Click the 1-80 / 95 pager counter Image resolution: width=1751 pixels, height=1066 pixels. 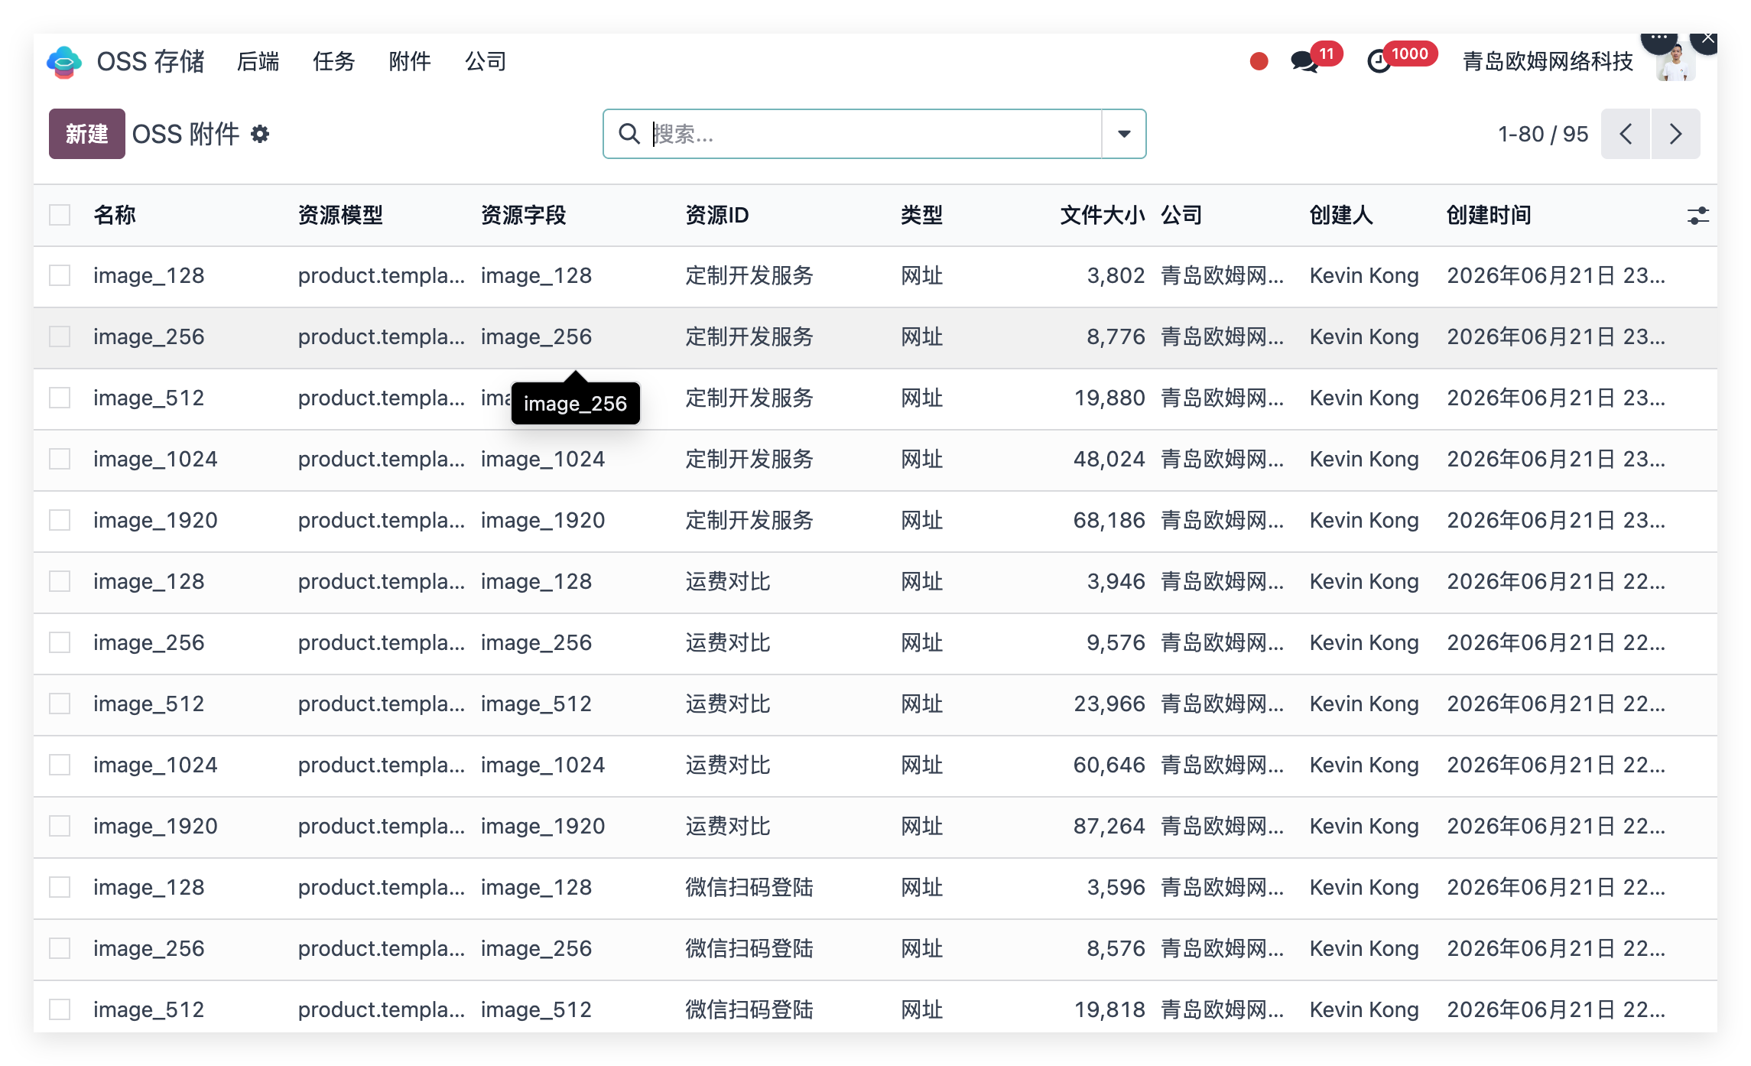pos(1543,134)
